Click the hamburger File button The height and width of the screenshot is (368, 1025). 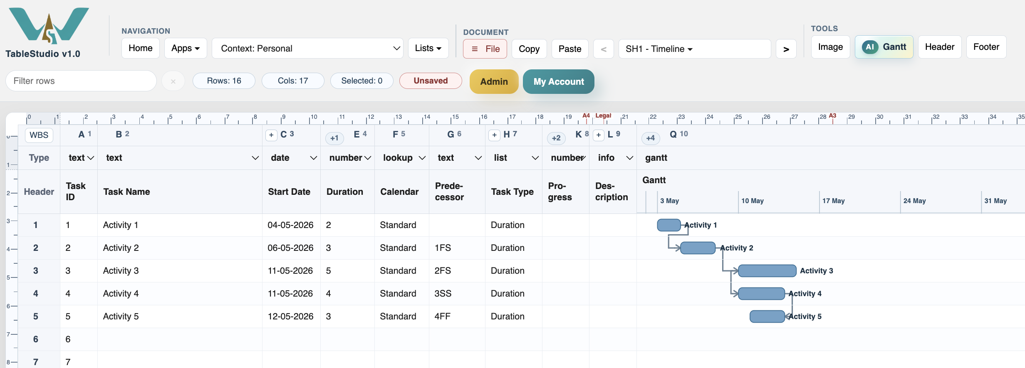point(485,49)
